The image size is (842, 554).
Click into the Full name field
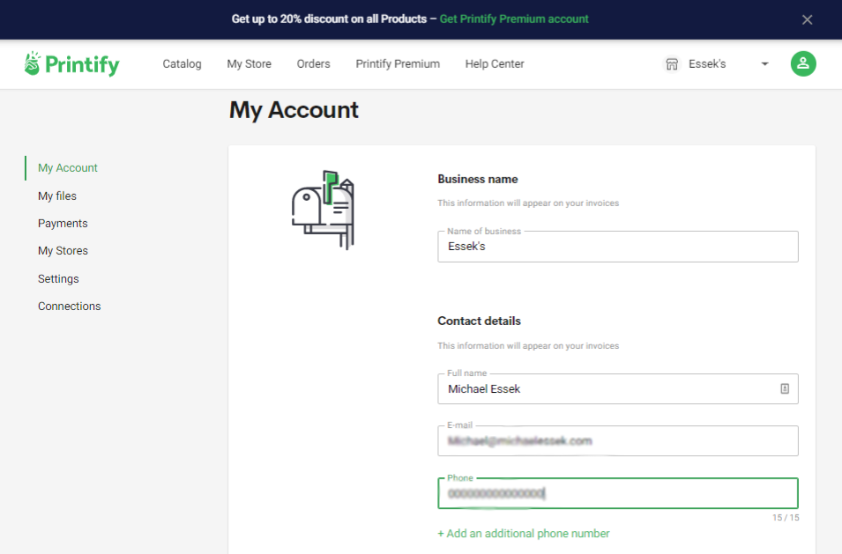pos(618,388)
